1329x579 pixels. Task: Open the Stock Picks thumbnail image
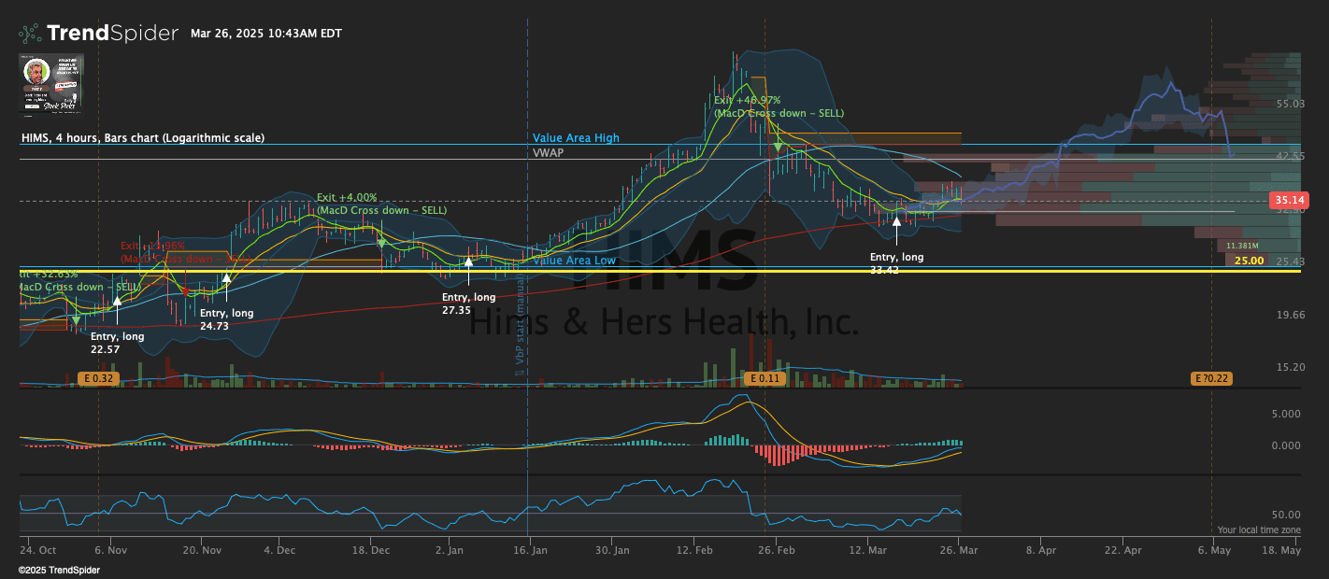[x=51, y=84]
